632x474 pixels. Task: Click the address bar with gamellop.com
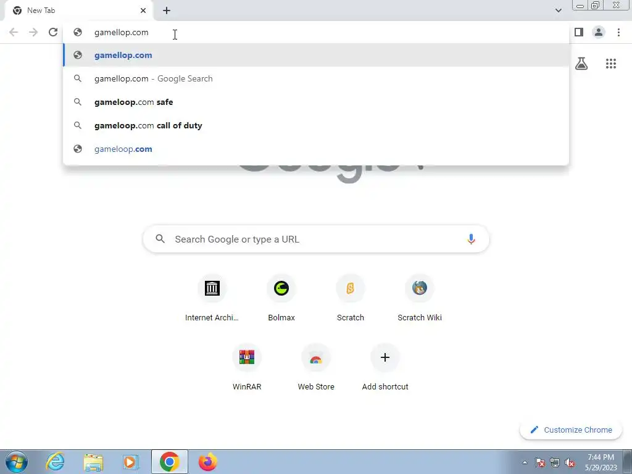316,32
